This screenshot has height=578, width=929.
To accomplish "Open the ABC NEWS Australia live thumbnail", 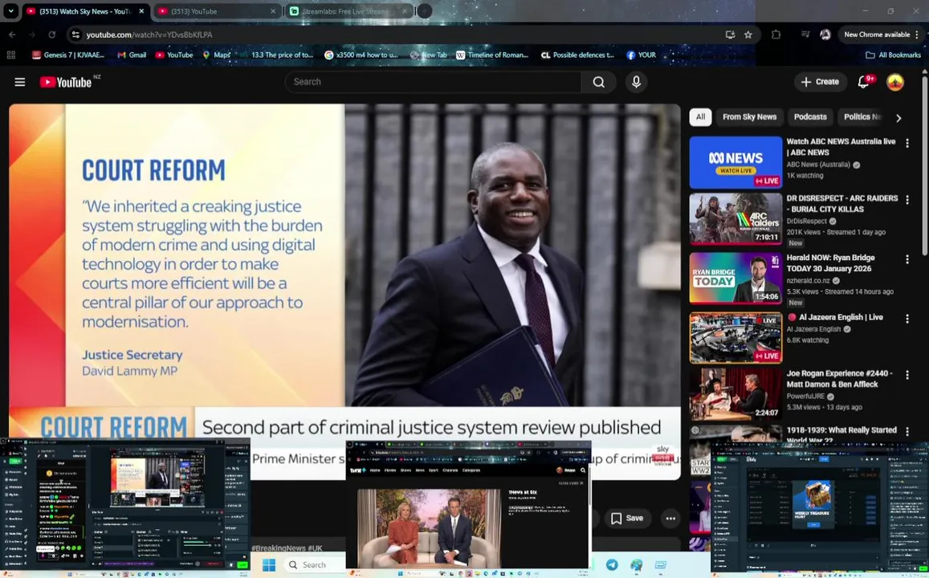I will pyautogui.click(x=735, y=162).
